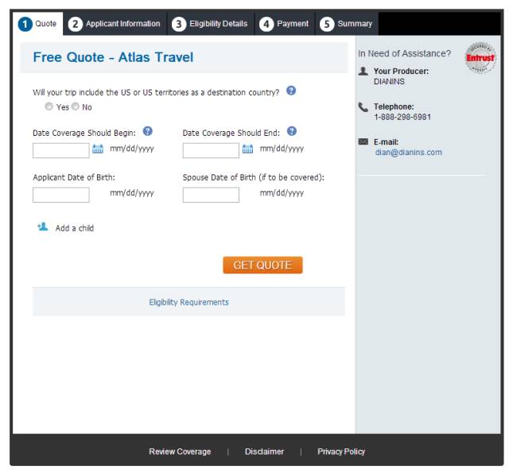Image resolution: width=509 pixels, height=473 pixels.
Task: Open calendar picker for coverage end date
Action: click(247, 149)
